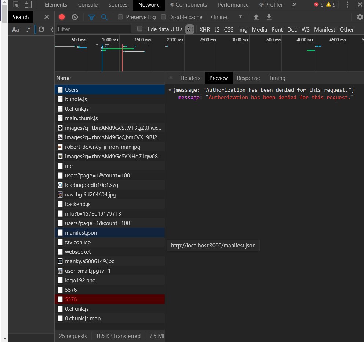The width and height of the screenshot is (364, 342).
Task: Click the Filter text input field
Action: click(x=94, y=29)
